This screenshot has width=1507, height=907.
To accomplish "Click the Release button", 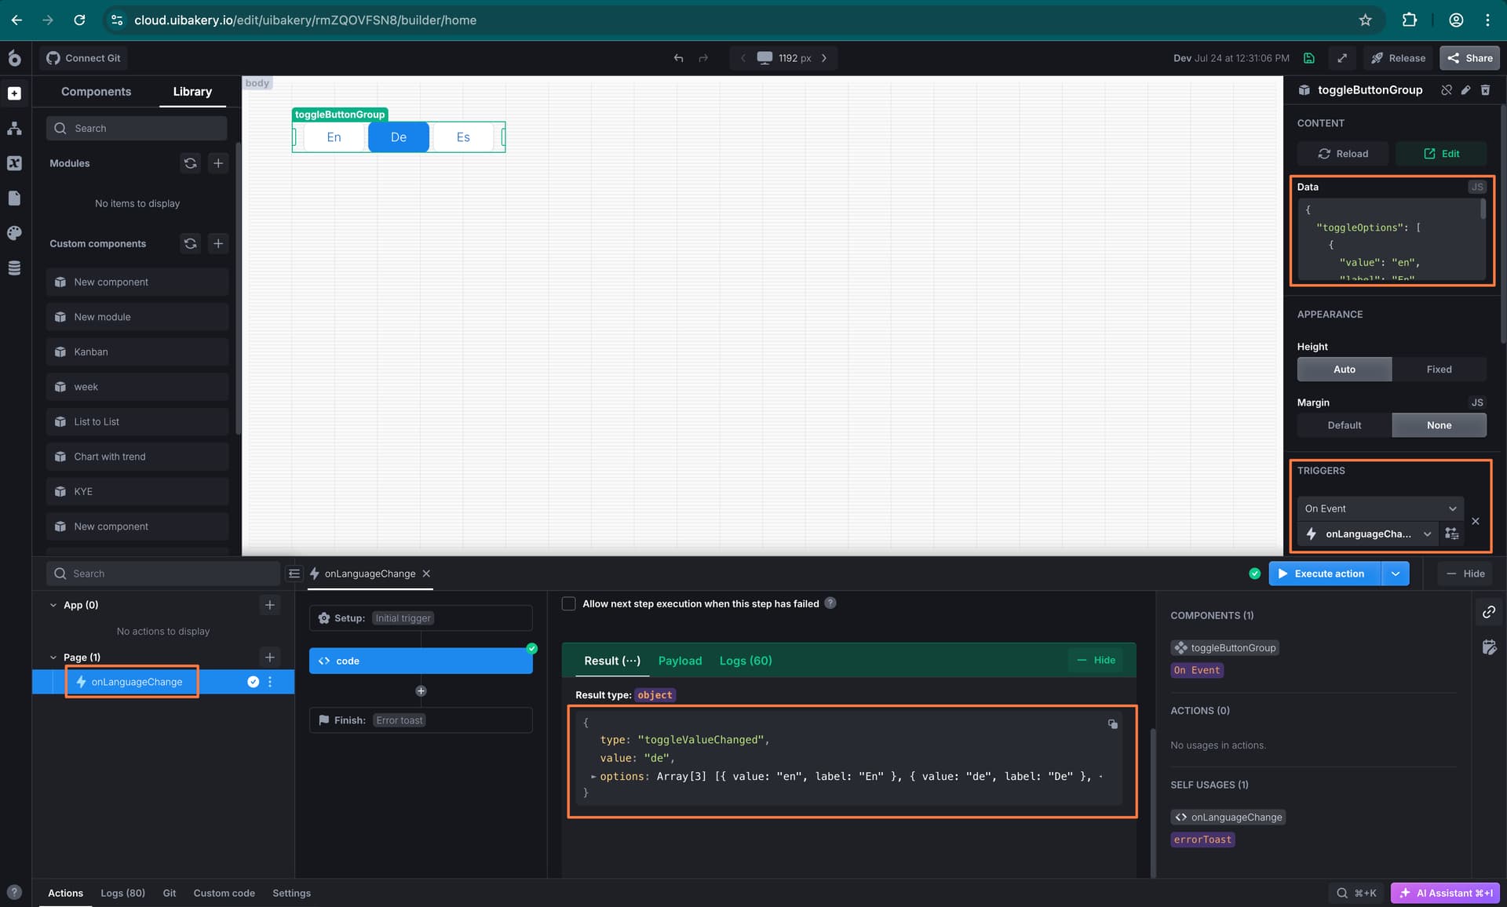I will (1398, 58).
